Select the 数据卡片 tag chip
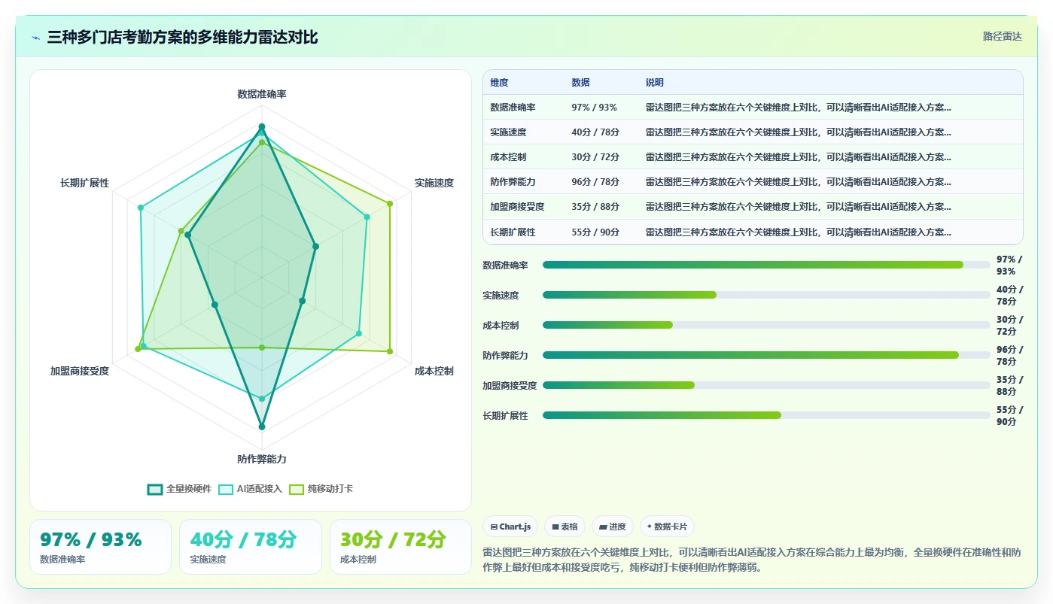Image resolution: width=1053 pixels, height=604 pixels. coord(667,527)
